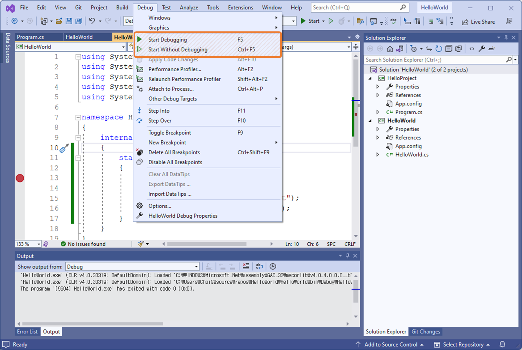Click the View Code icon in Solution Explorer
The height and width of the screenshot is (350, 522).
click(472, 49)
